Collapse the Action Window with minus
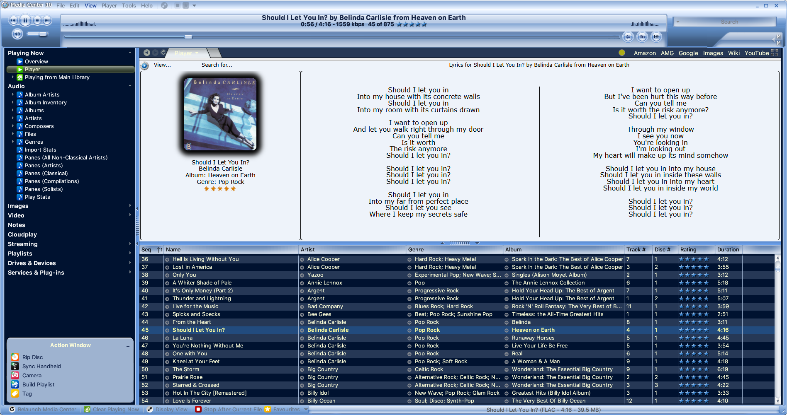 coord(128,346)
